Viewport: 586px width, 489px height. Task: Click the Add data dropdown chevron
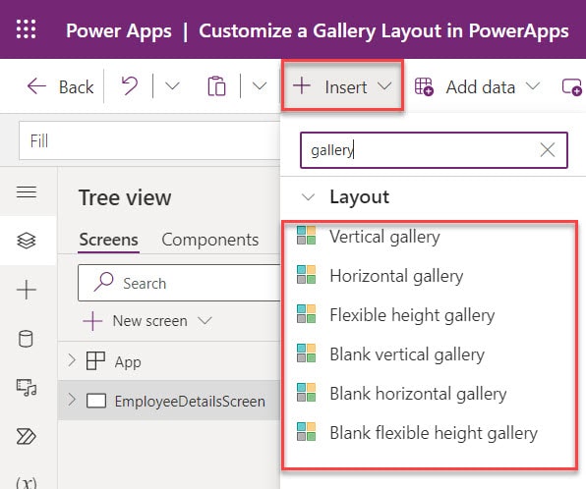533,86
